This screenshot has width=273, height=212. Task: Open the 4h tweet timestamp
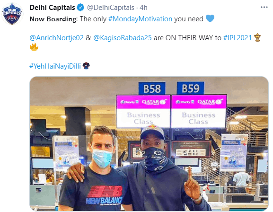(143, 8)
